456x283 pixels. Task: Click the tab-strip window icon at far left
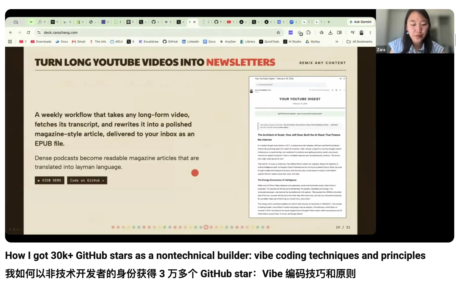click(16, 22)
